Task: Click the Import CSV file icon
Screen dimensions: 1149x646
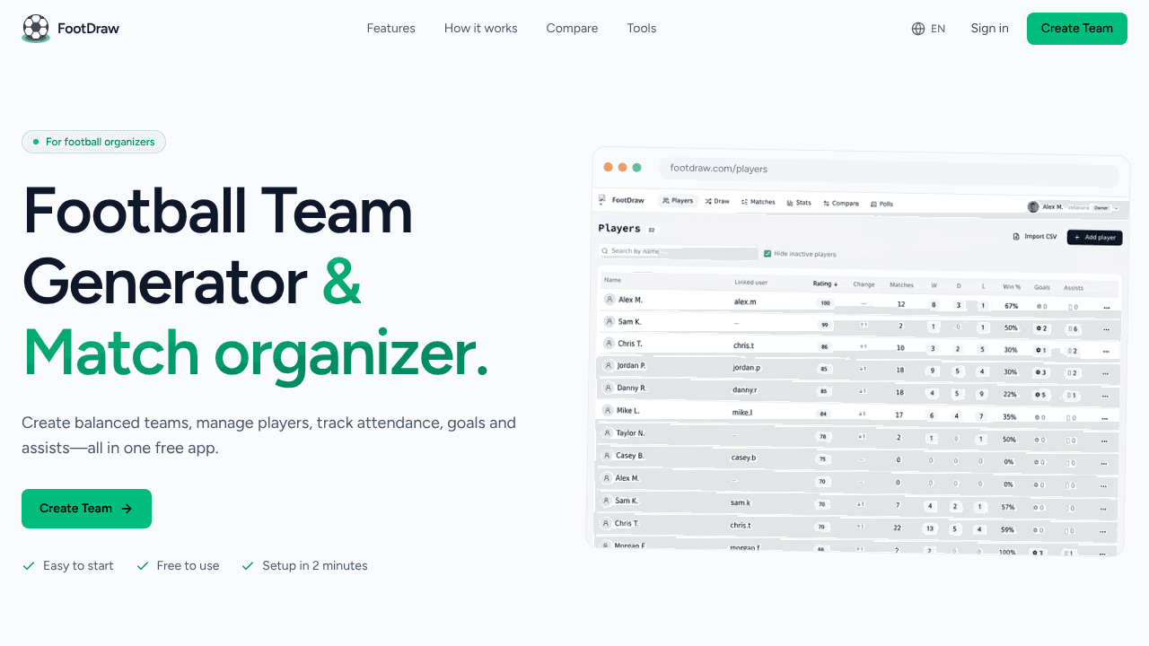Action: [x=1016, y=237]
